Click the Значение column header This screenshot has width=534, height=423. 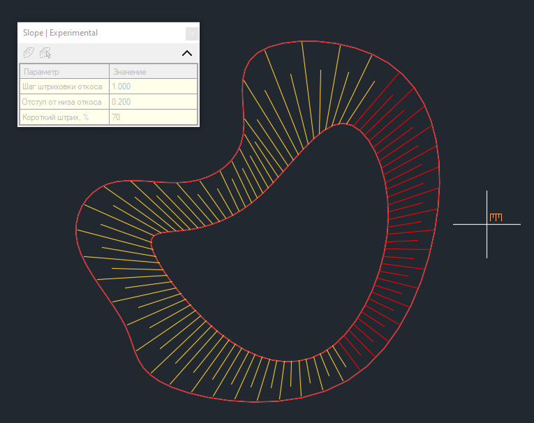[153, 71]
